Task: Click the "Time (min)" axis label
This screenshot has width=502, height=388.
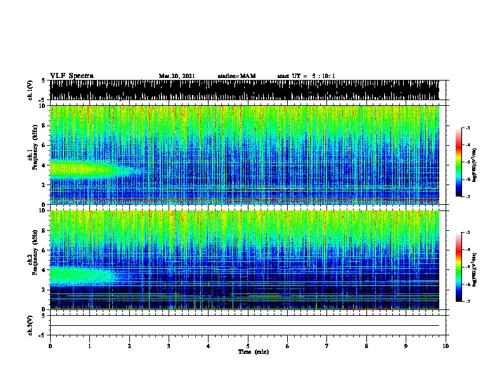Action: (x=254, y=352)
